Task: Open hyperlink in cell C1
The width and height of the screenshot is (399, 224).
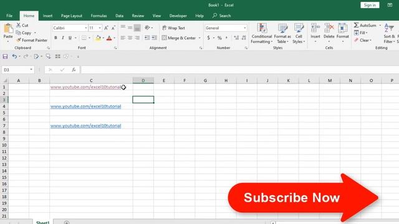Action: tap(86, 87)
